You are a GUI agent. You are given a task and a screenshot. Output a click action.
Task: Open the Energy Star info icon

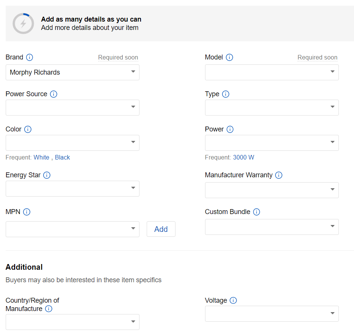pyautogui.click(x=47, y=175)
